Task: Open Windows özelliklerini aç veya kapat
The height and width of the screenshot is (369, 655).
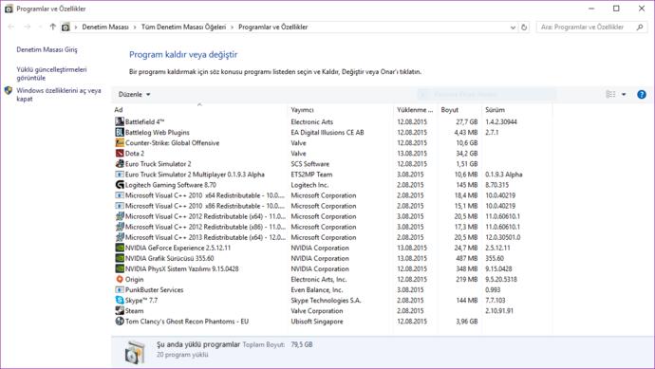Action: (59, 94)
